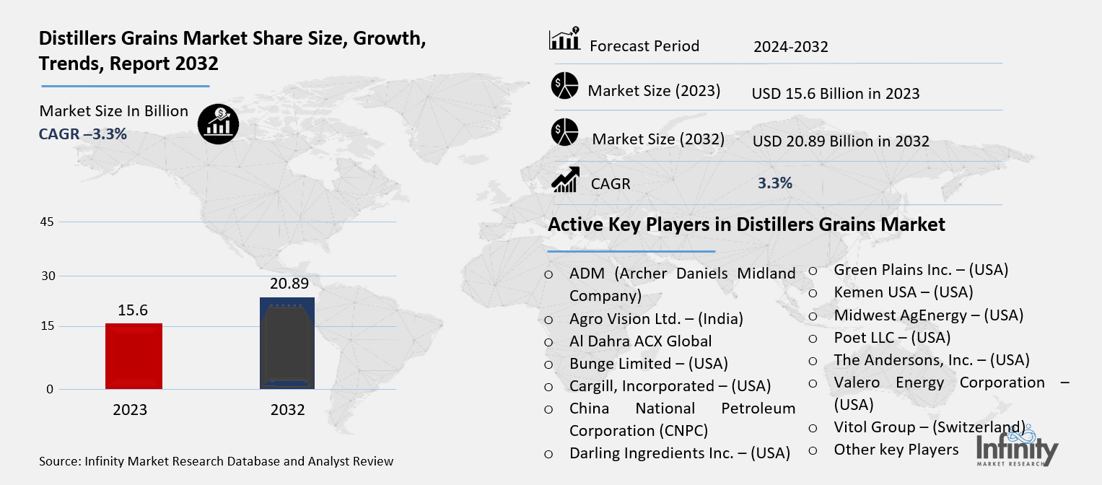Click the Bunge Limited list entry

pyautogui.click(x=648, y=364)
